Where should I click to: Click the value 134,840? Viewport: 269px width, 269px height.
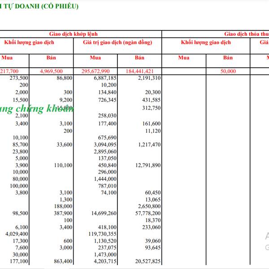108,92
